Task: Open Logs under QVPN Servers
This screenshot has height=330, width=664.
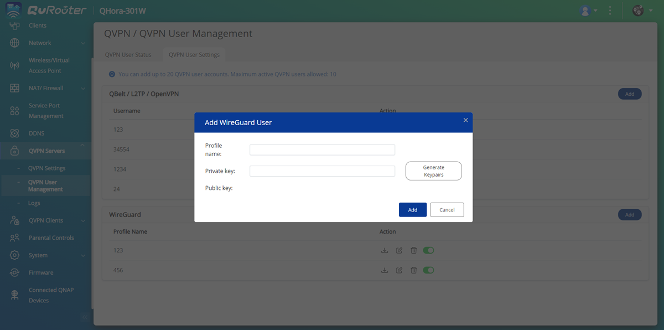Action: point(34,203)
